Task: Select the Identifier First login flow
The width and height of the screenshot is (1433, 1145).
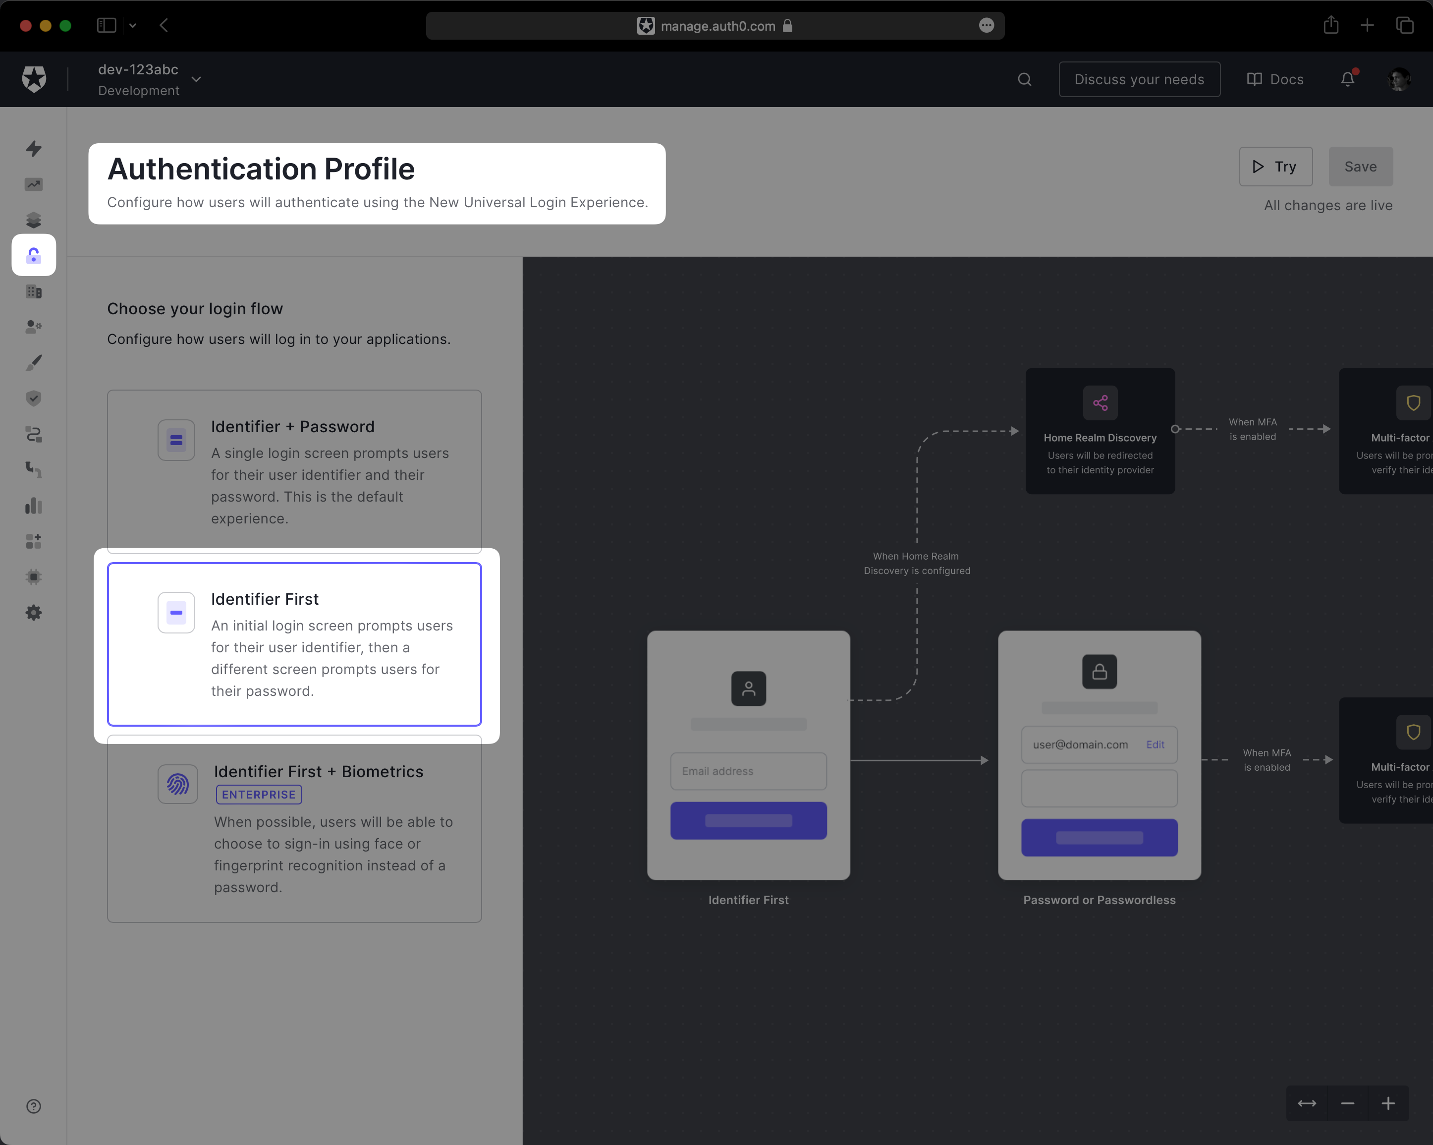Action: [294, 644]
